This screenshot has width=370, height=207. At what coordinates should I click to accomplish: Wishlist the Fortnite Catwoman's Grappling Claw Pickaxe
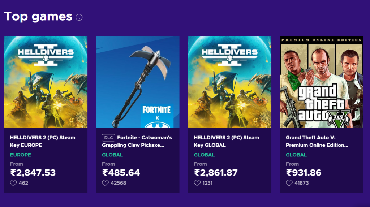tap(105, 183)
